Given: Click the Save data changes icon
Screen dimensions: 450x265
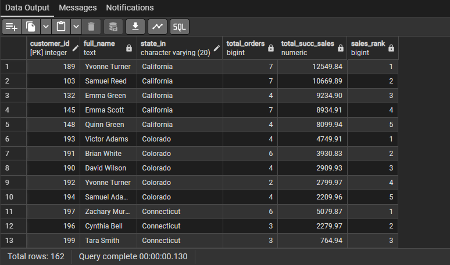Looking at the screenshot, I should (x=113, y=26).
